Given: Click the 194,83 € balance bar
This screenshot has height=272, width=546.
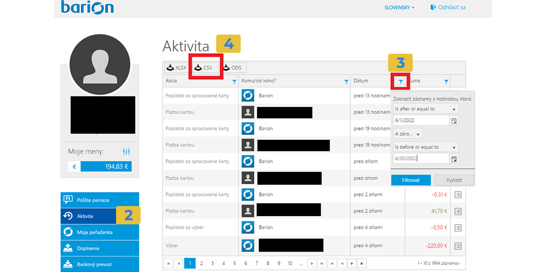Looking at the screenshot, I should (x=106, y=166).
